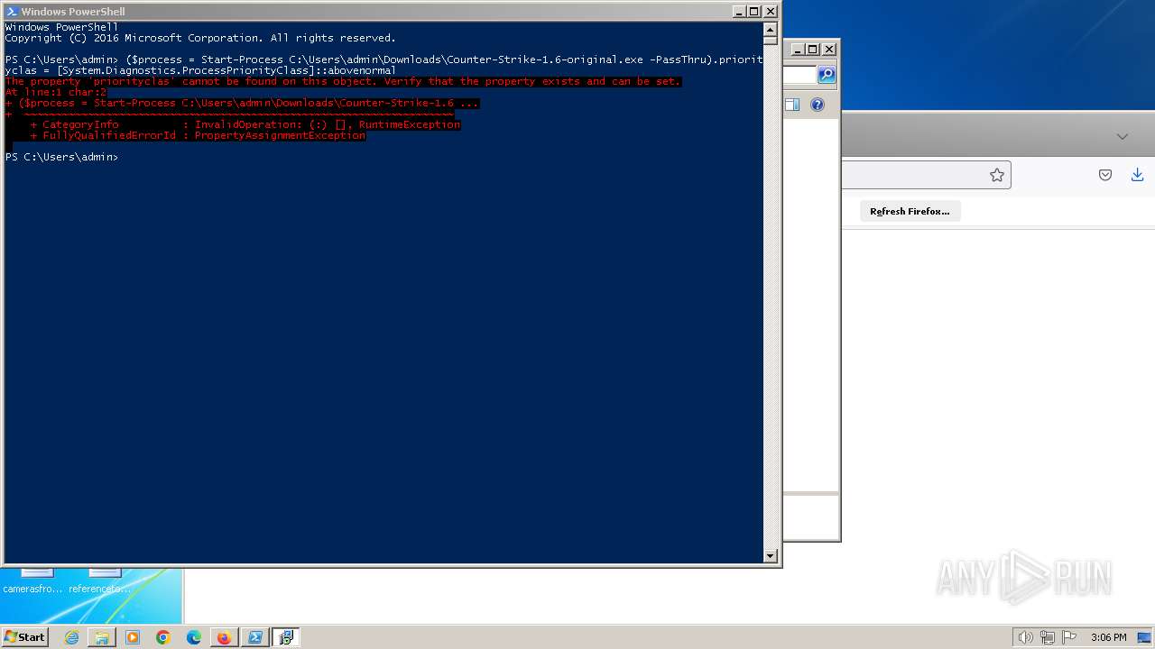Minimize the background Explorer window
This screenshot has width=1155, height=649.
[798, 50]
